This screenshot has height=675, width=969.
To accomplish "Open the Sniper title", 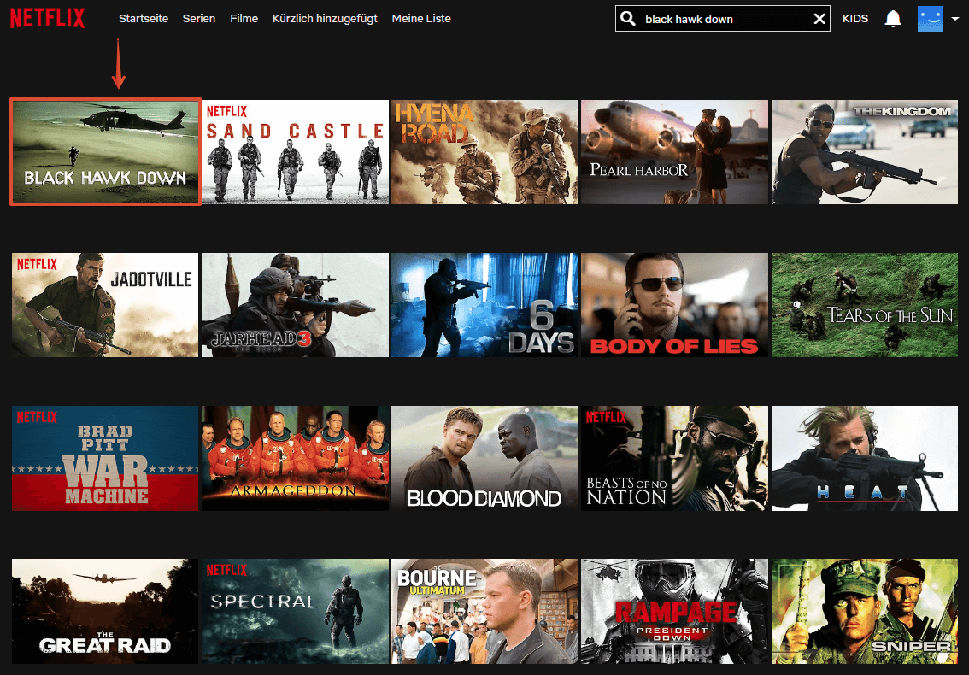I will pyautogui.click(x=865, y=611).
